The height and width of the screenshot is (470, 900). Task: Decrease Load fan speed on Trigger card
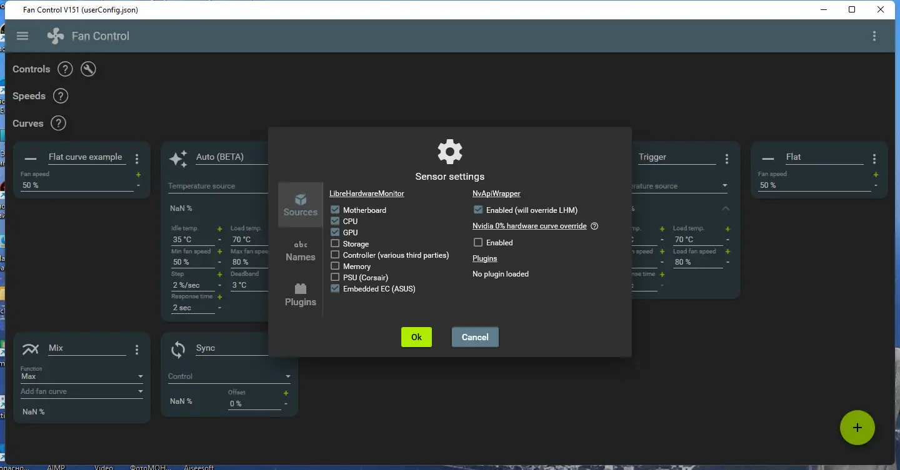(x=727, y=262)
